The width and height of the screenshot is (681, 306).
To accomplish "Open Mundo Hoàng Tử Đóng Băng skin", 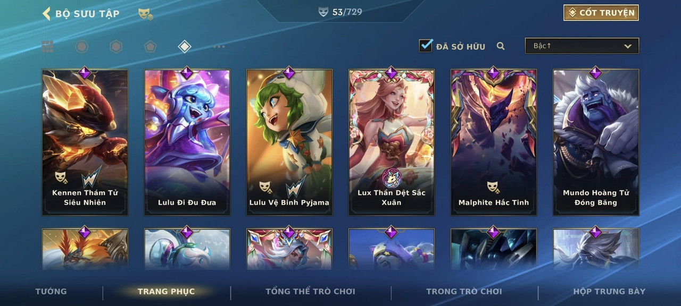I will (x=596, y=142).
